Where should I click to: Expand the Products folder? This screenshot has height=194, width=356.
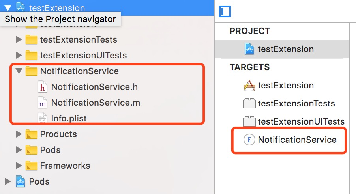pyautogui.click(x=19, y=134)
